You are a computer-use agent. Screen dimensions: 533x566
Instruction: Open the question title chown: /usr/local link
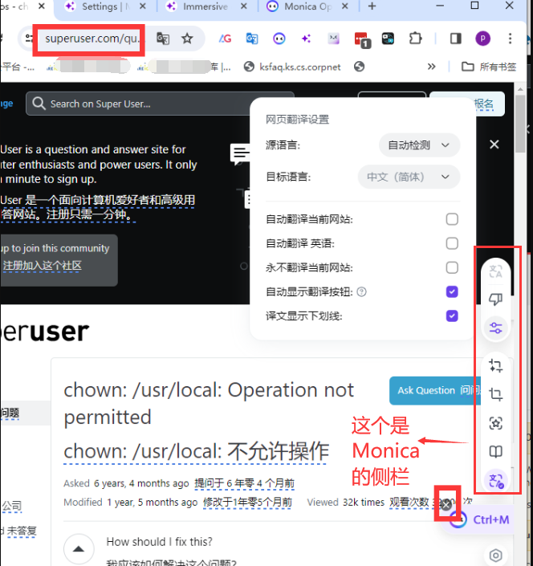pyautogui.click(x=209, y=404)
